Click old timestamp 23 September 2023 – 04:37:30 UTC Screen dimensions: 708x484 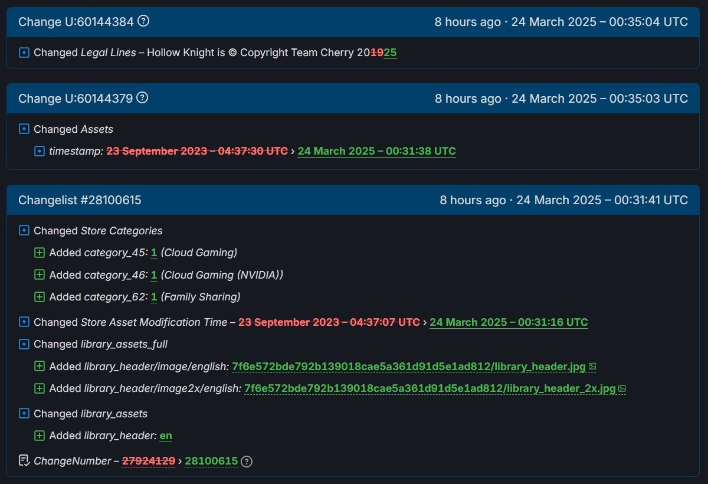(197, 151)
